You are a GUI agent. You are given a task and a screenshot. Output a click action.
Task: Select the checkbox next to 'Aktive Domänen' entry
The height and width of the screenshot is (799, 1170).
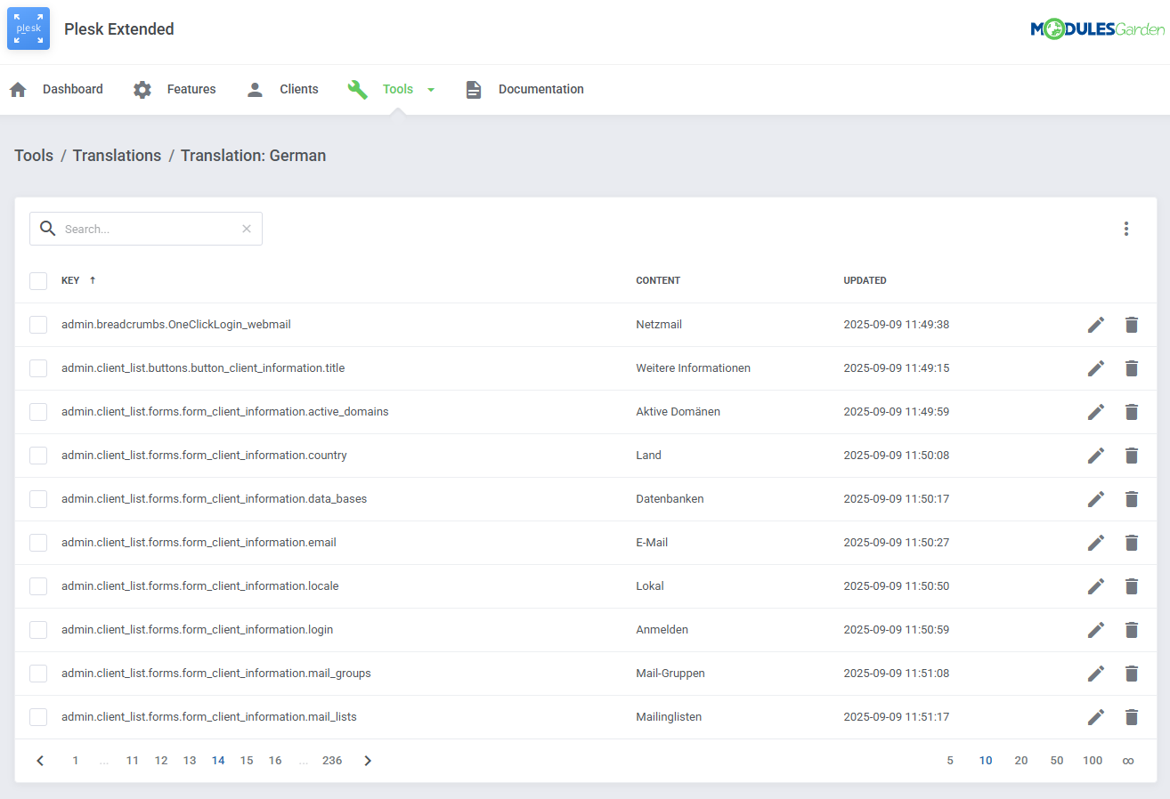tap(38, 411)
